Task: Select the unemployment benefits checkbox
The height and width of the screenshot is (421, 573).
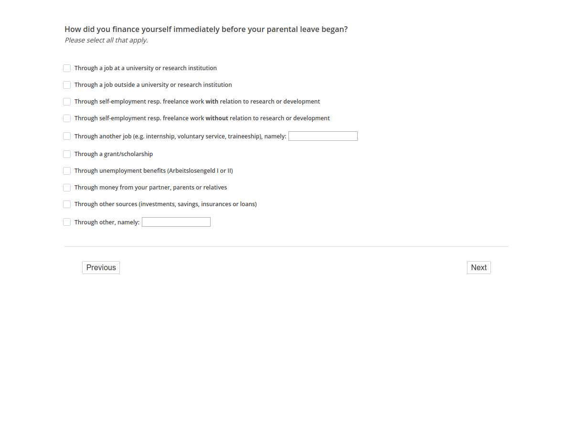Action: click(x=67, y=171)
